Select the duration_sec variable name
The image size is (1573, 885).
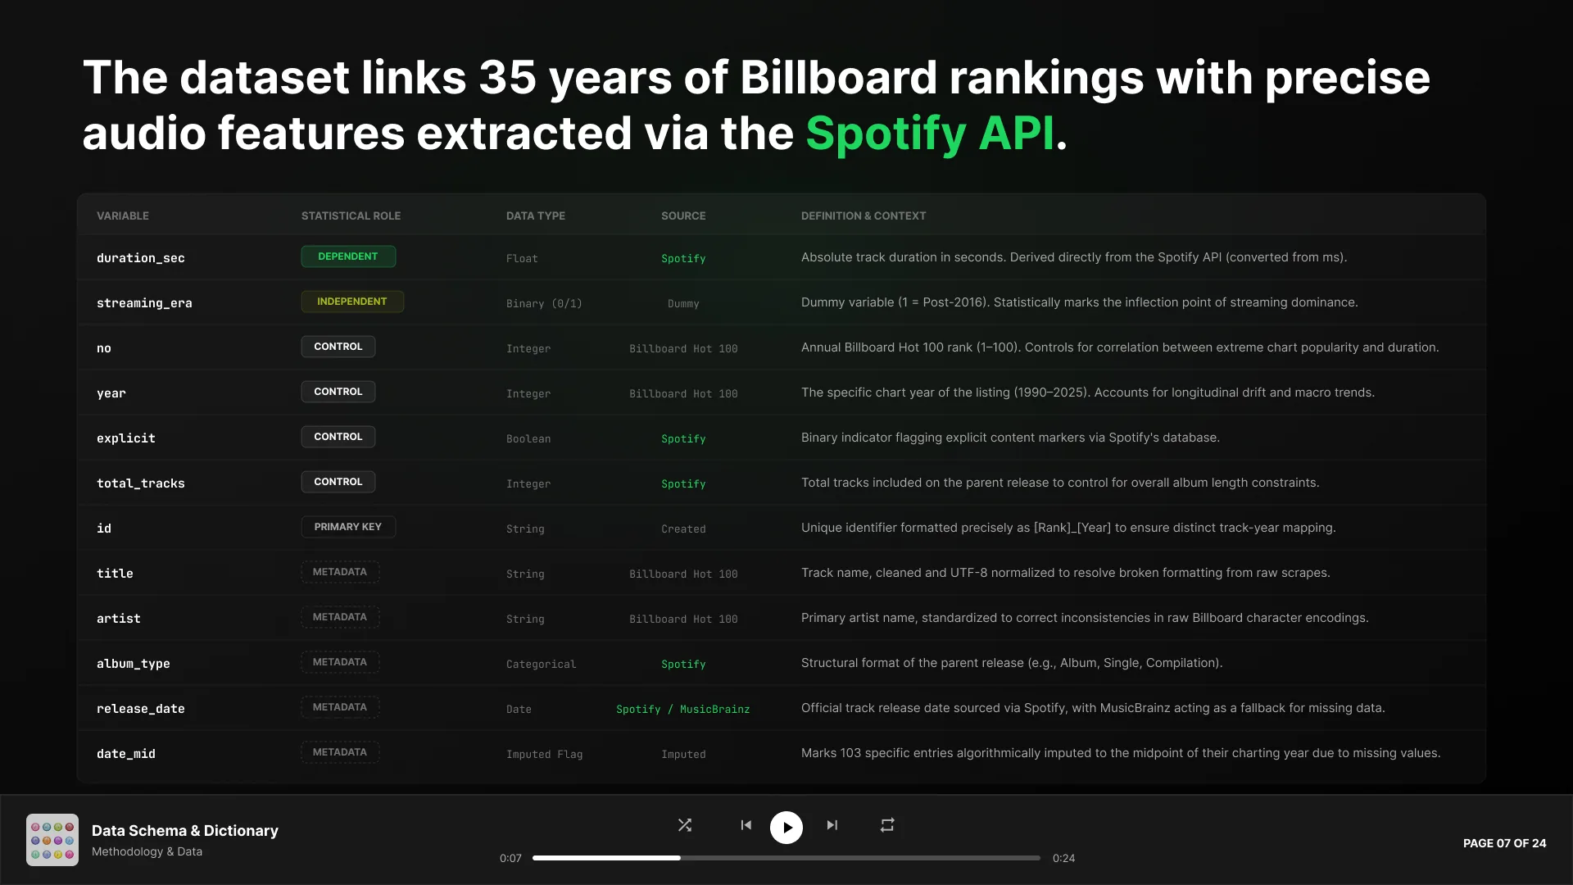coord(141,258)
